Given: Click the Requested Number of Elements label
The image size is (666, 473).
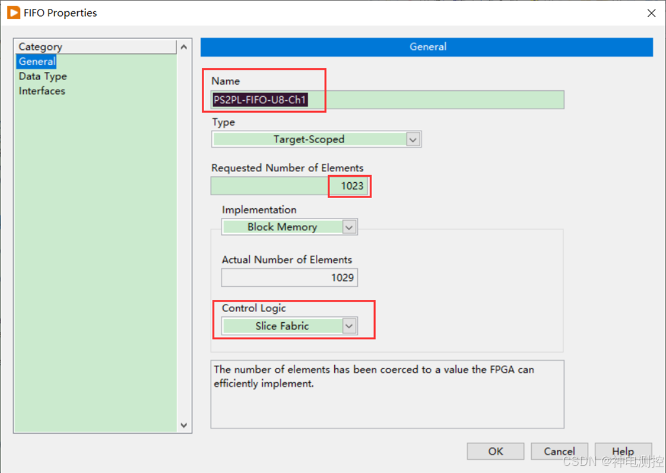Looking at the screenshot, I should click(287, 168).
